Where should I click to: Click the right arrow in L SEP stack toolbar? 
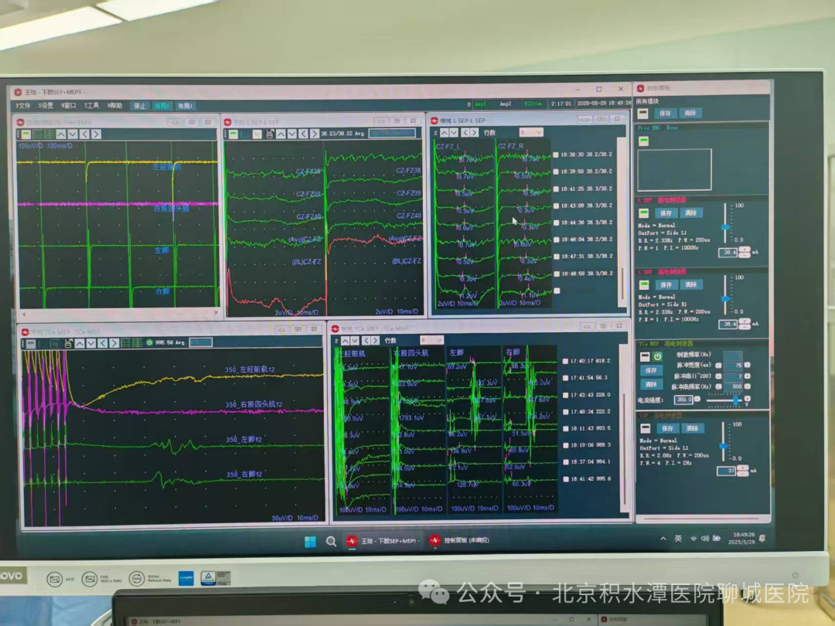coord(473,133)
